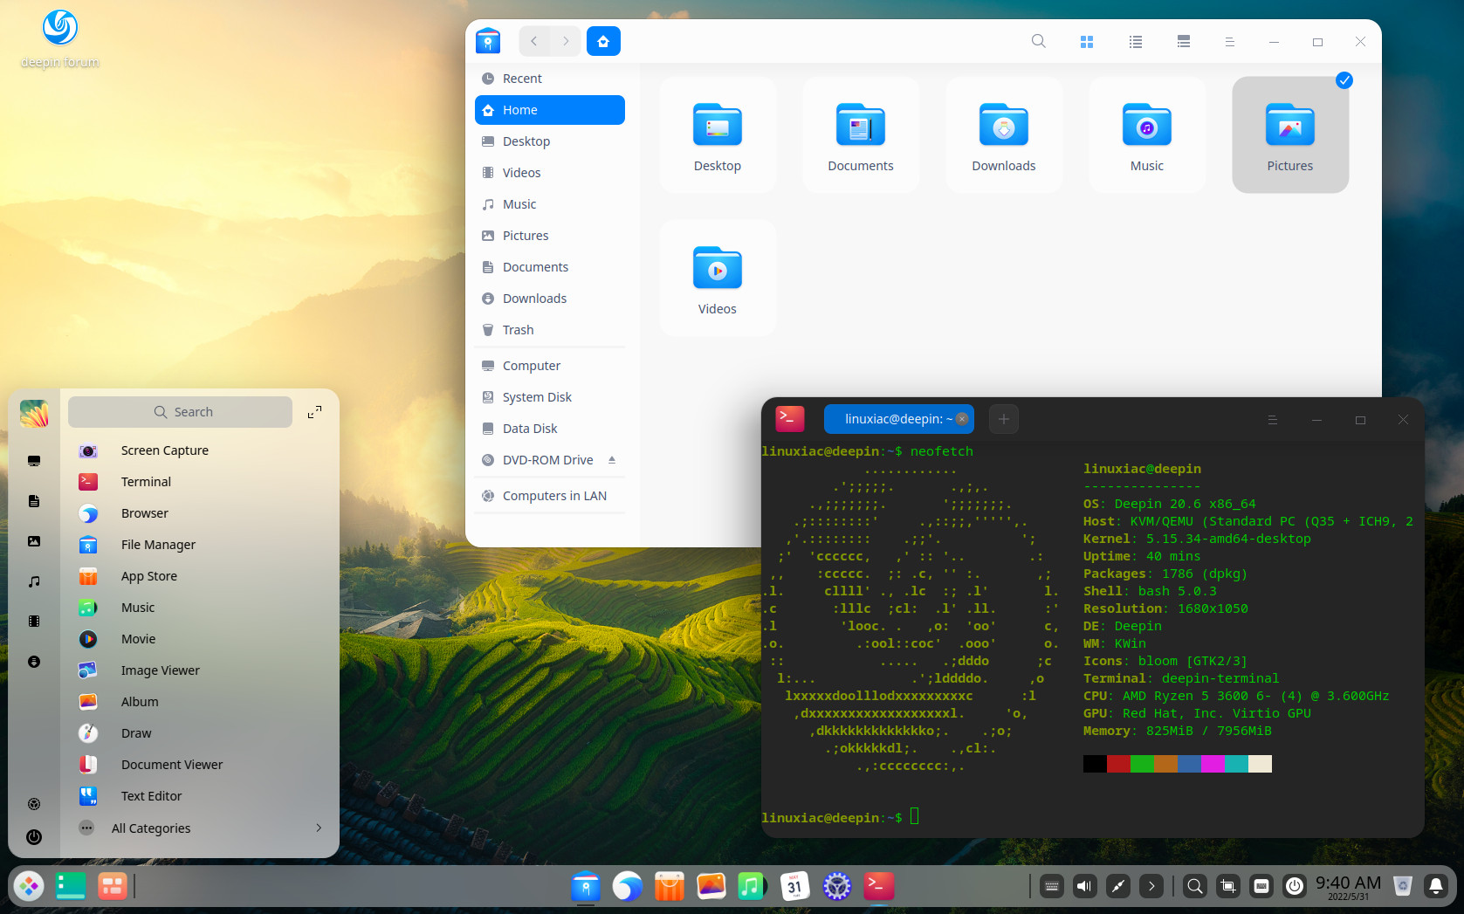The height and width of the screenshot is (914, 1464).
Task: Close the linuxiac@deepin terminal tab
Action: (x=962, y=419)
